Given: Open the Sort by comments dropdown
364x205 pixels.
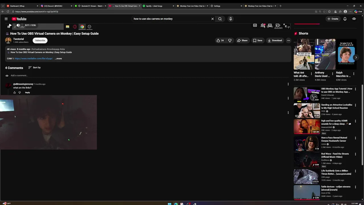Looking at the screenshot, I should click(34, 67).
